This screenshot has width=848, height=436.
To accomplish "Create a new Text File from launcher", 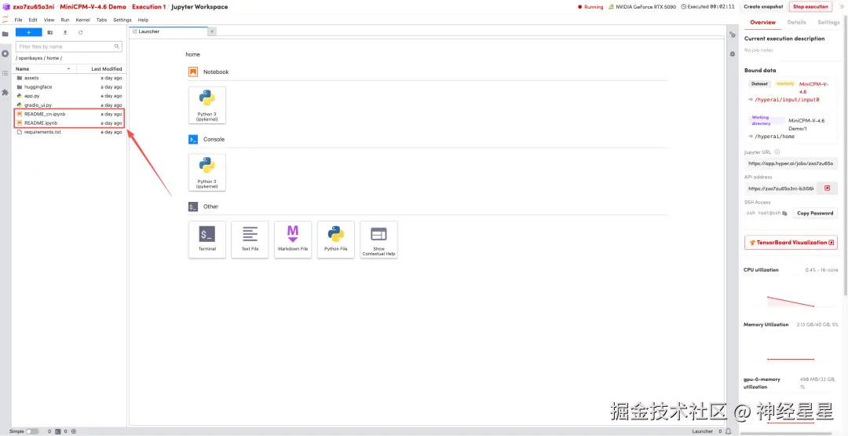I will pyautogui.click(x=250, y=239).
